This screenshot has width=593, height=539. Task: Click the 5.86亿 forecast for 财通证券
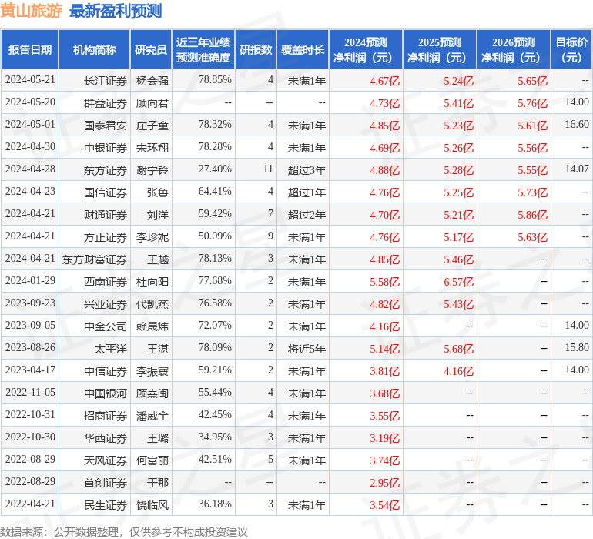tap(532, 215)
